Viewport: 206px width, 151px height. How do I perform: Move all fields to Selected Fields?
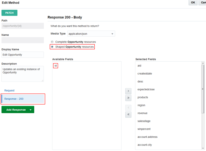tap(128, 98)
